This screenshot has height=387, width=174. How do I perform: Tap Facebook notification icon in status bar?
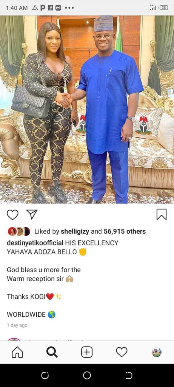point(51,8)
